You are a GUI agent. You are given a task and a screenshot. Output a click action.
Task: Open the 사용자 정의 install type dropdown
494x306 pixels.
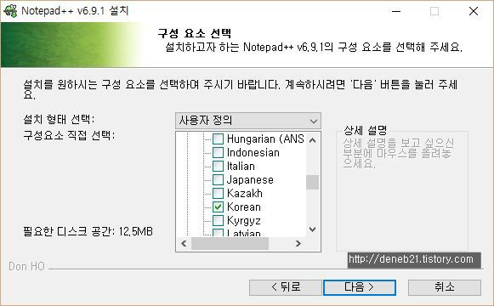pos(248,121)
